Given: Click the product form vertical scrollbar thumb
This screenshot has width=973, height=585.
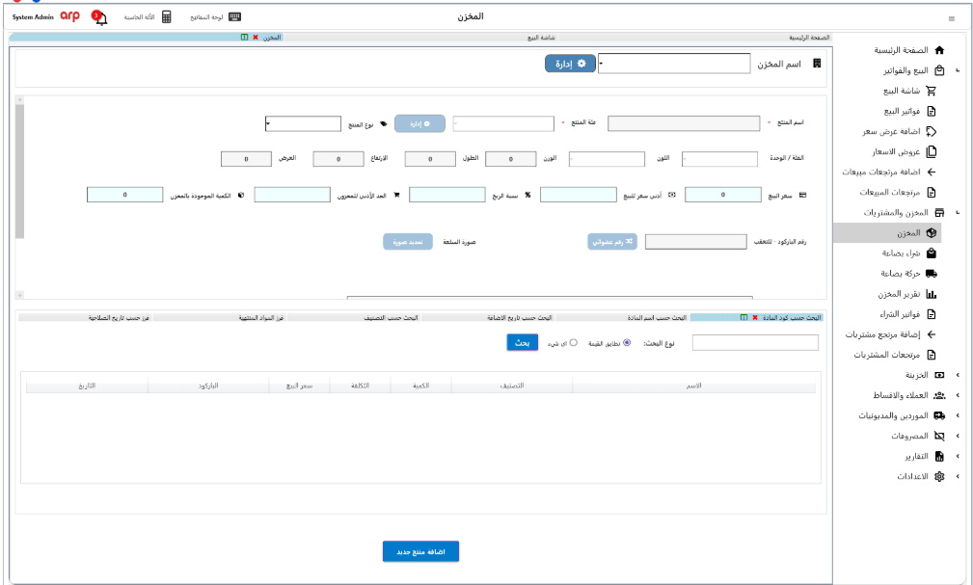Looking at the screenshot, I should pos(20,172).
